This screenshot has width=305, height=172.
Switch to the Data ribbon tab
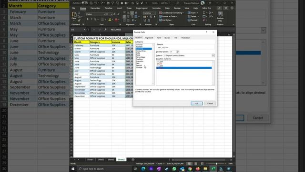167,8
